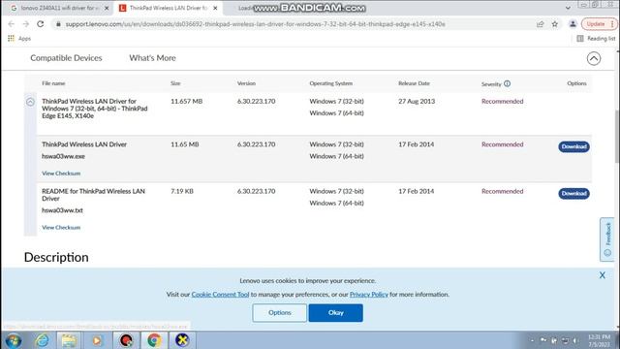Click the cookie Options button
This screenshot has height=349, width=620.
[280, 312]
